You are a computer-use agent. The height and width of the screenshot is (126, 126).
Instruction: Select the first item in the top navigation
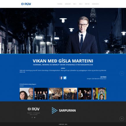[60, 4]
